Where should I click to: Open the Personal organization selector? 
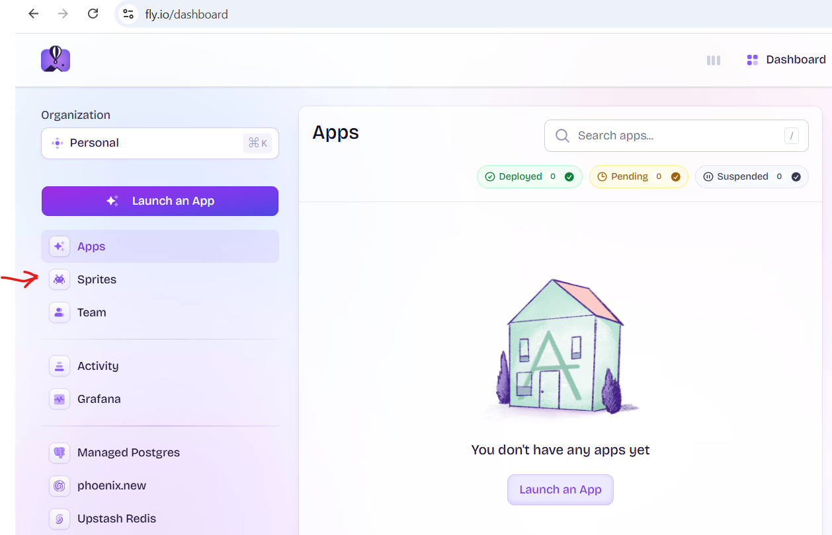pyautogui.click(x=160, y=143)
